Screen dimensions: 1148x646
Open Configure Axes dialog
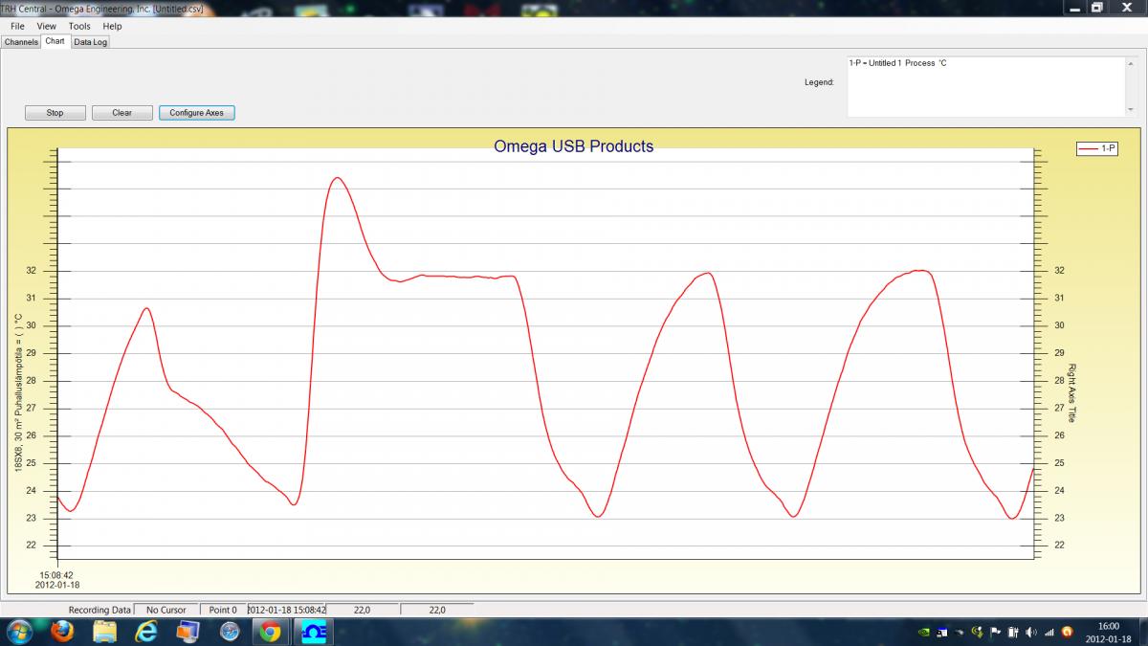coord(196,113)
